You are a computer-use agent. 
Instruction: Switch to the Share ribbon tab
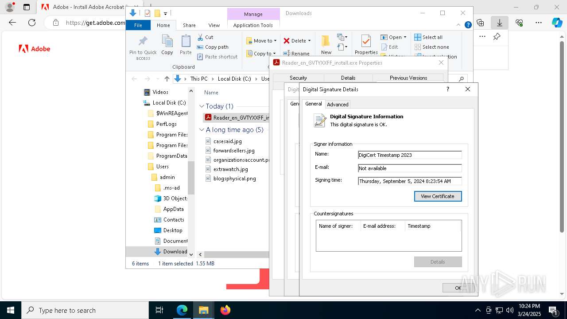189,25
